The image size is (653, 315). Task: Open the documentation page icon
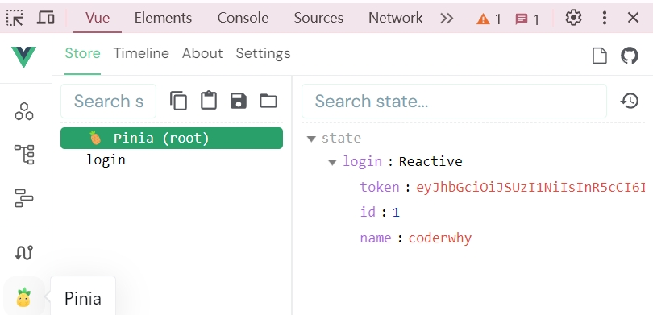point(599,56)
